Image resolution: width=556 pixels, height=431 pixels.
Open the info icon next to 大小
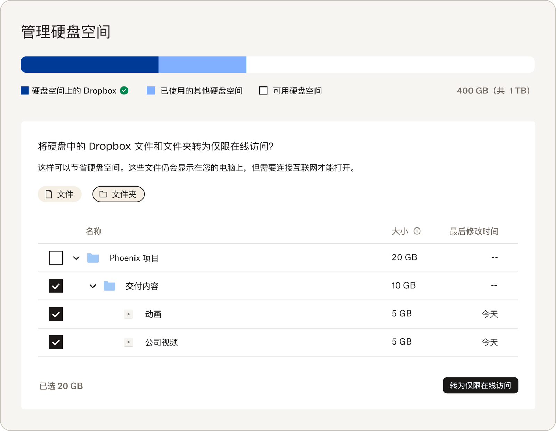[x=417, y=231]
